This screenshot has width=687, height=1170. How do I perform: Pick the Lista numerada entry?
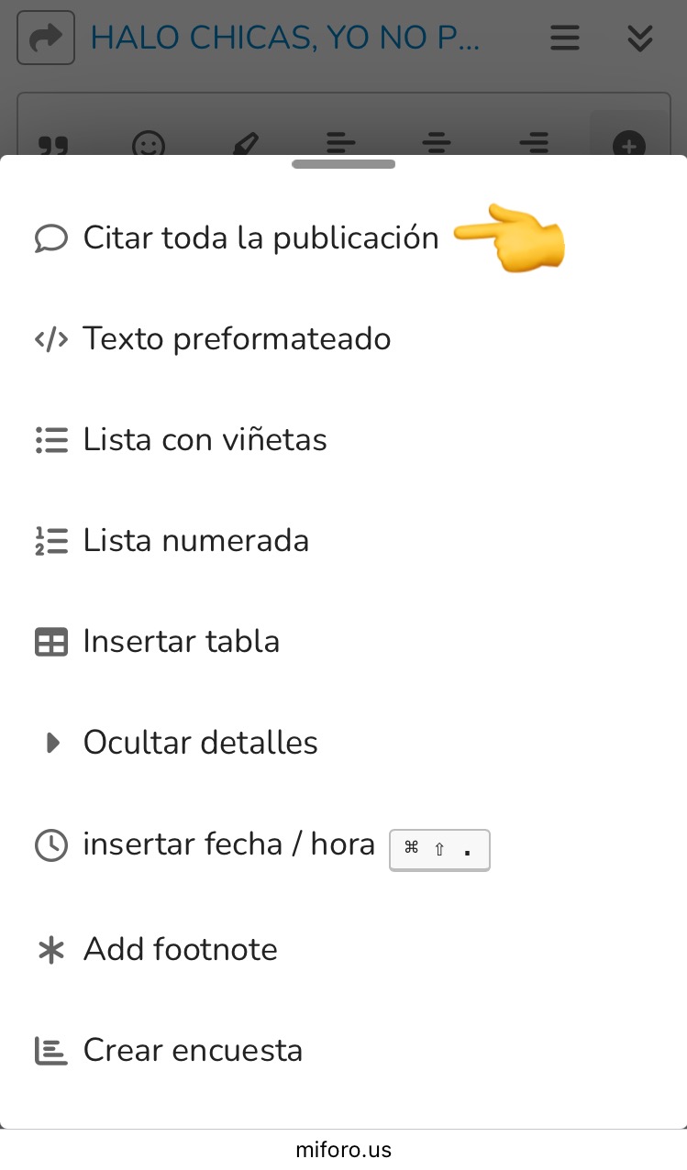click(195, 541)
